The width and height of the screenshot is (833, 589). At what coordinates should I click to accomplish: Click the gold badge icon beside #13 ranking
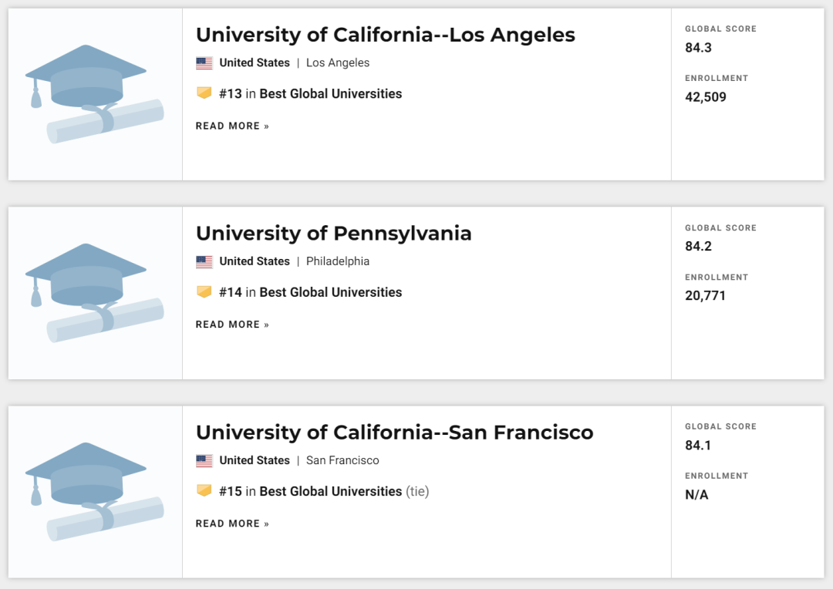(204, 93)
